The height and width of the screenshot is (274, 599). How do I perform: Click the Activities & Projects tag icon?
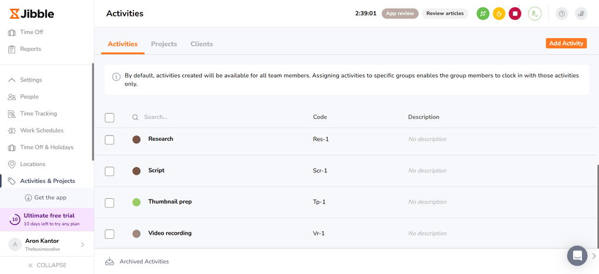(x=12, y=181)
